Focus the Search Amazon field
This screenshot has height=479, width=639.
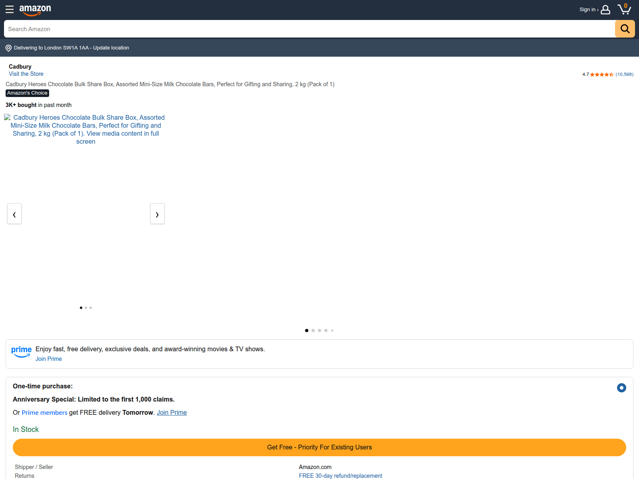pos(310,29)
